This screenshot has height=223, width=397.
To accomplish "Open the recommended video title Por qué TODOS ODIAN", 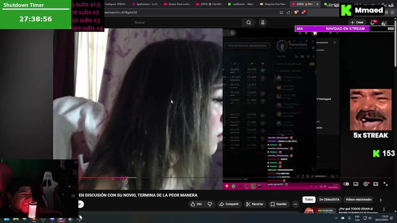I will [x=358, y=211].
